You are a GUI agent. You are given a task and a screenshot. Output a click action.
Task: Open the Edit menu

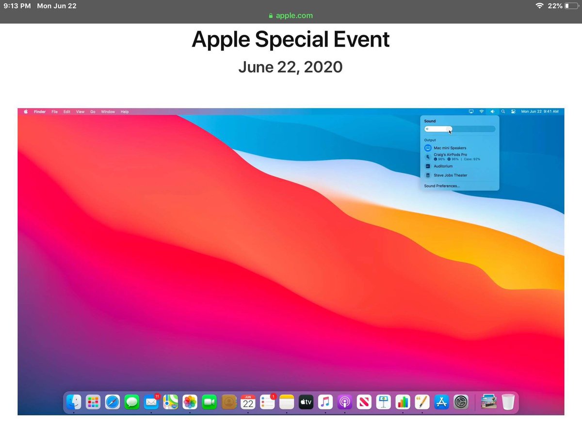point(67,112)
